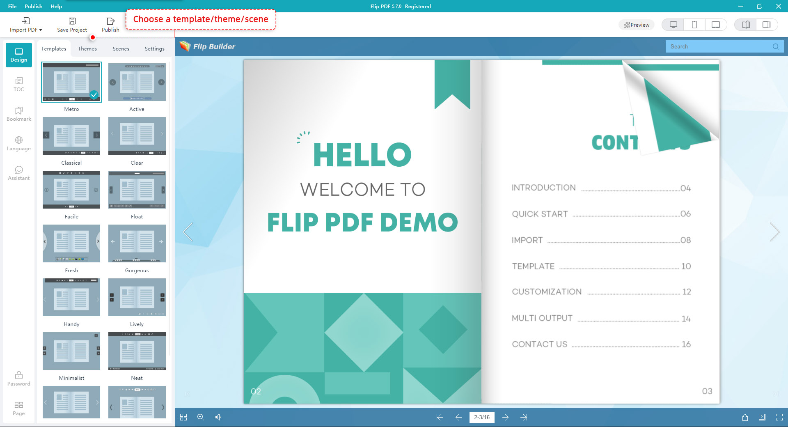Switch to the Scenes tab
Screen dimensions: 788x427
[121, 48]
